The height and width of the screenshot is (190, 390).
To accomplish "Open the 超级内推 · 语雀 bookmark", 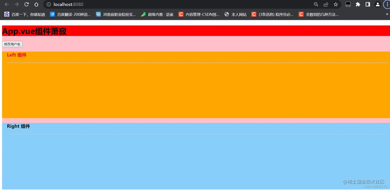I will (157, 14).
